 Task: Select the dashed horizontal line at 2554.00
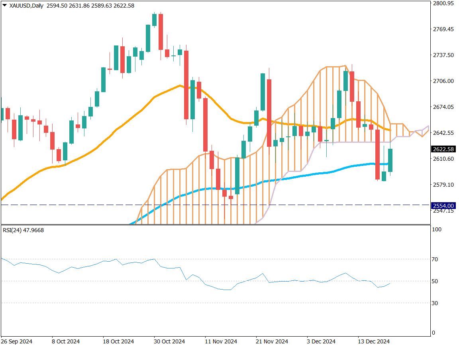(x=80, y=205)
